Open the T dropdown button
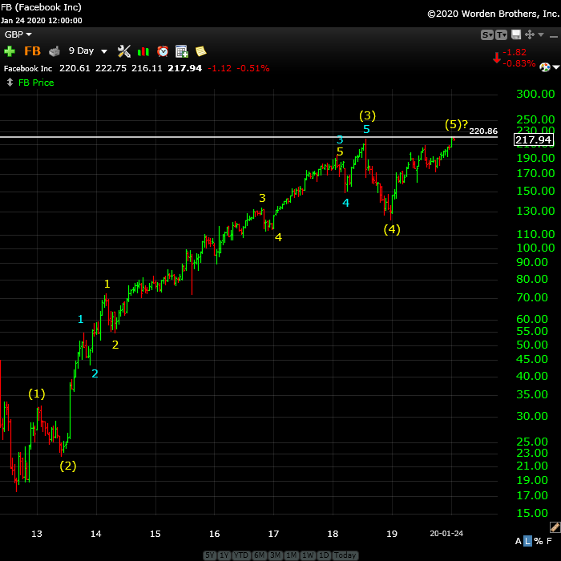The width and height of the screenshot is (561, 561). pyautogui.click(x=501, y=34)
